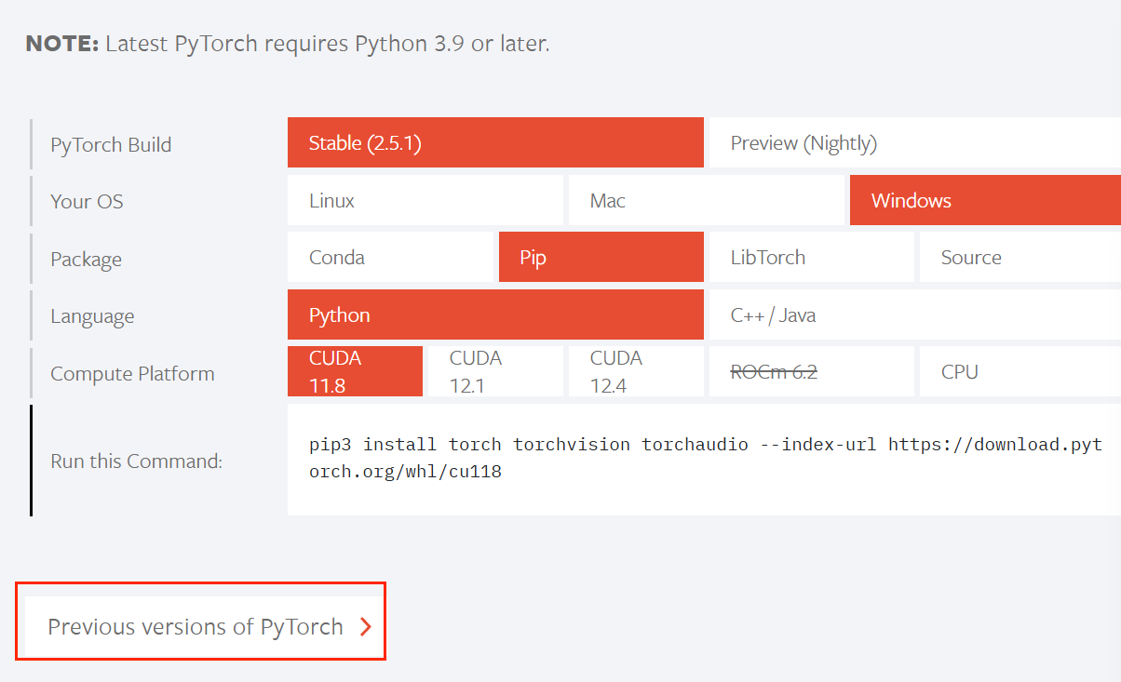The height and width of the screenshot is (682, 1121).
Task: Select CUDA 11.8 compute platform
Action: click(x=355, y=371)
